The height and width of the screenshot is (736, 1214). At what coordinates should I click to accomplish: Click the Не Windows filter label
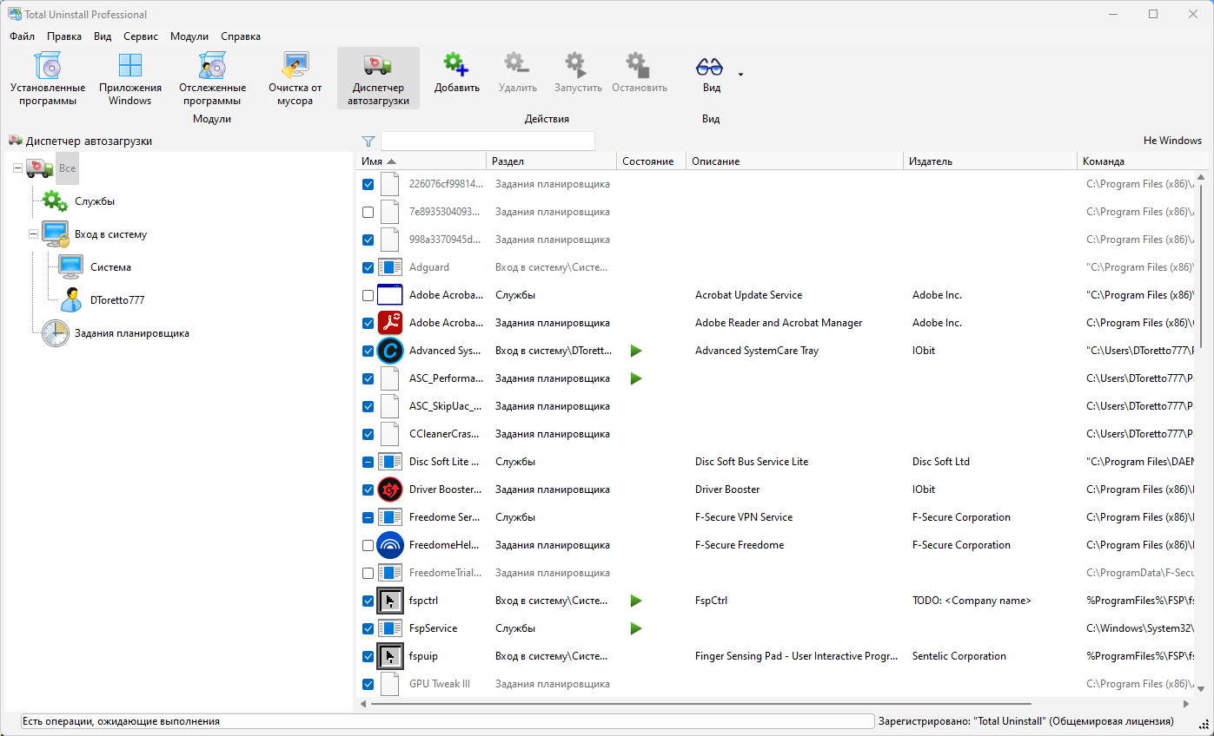click(1172, 141)
